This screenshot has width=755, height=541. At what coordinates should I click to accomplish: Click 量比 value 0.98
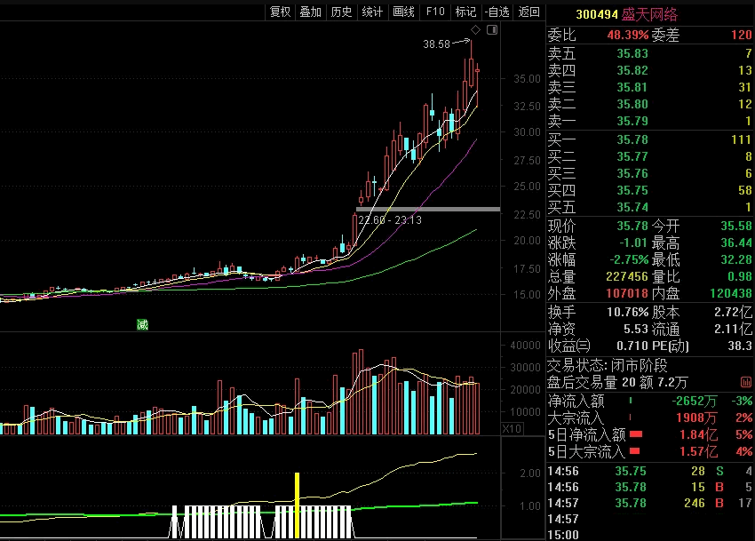[740, 276]
